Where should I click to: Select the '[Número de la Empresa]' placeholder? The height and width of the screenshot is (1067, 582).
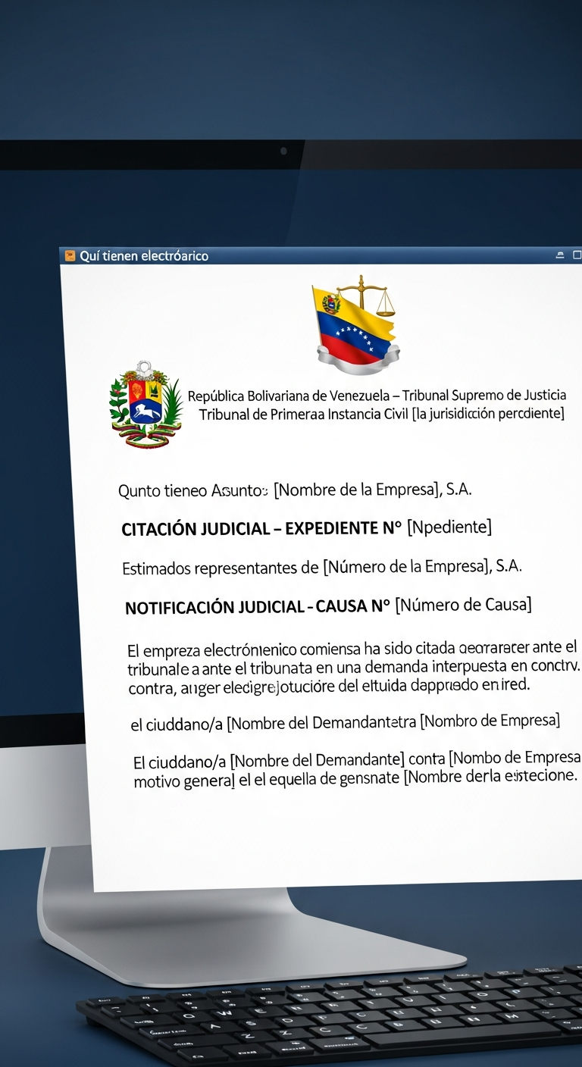click(405, 566)
